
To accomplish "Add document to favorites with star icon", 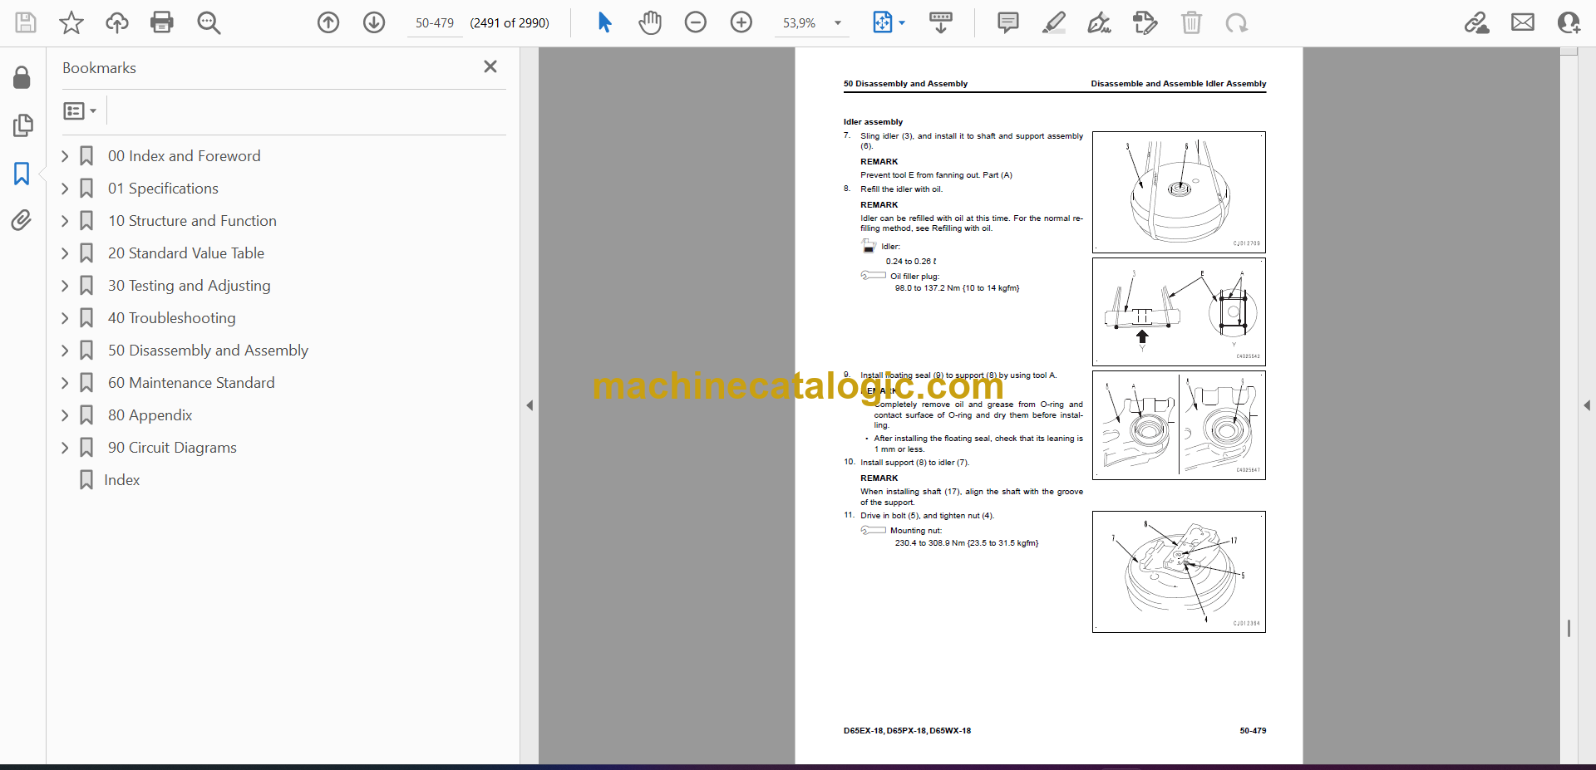I will (x=71, y=22).
